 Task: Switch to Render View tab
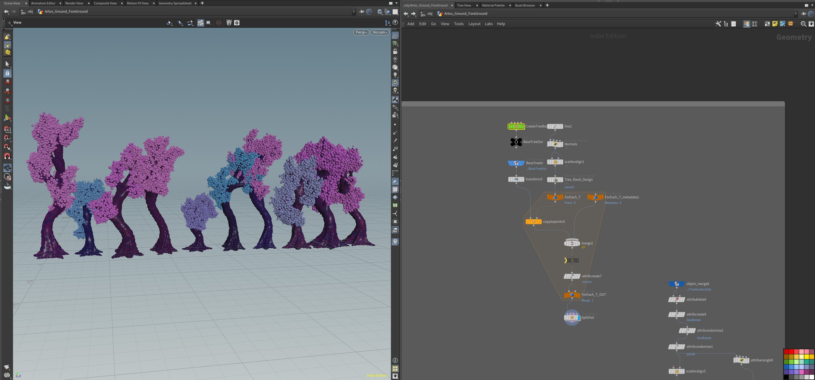point(74,3)
